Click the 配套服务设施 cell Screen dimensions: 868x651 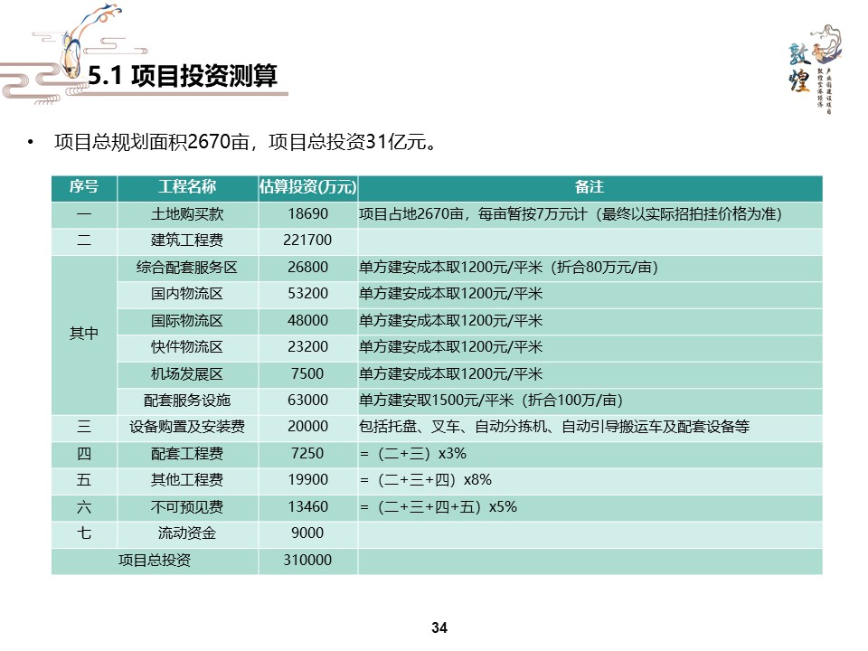[187, 401]
